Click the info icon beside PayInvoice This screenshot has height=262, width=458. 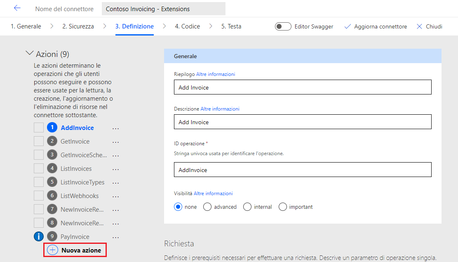coord(38,237)
